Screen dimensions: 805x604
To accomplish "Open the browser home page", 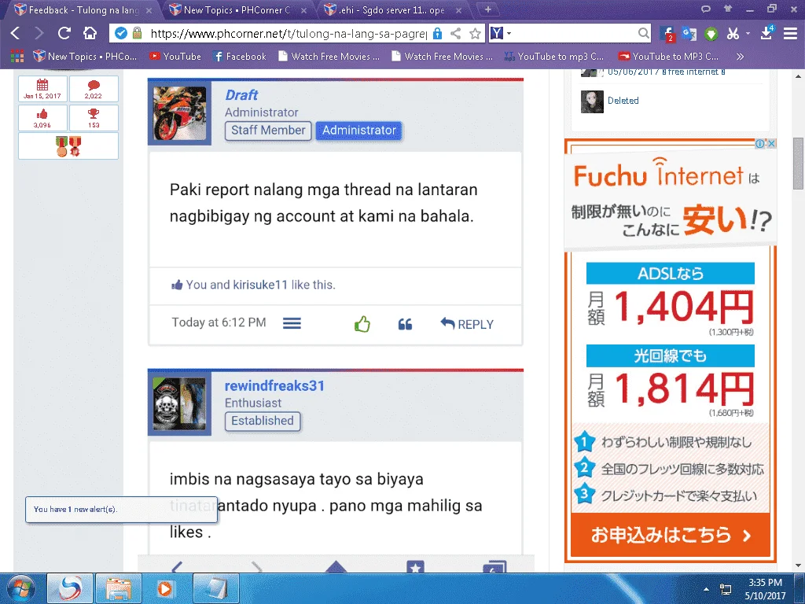I will pos(90,34).
